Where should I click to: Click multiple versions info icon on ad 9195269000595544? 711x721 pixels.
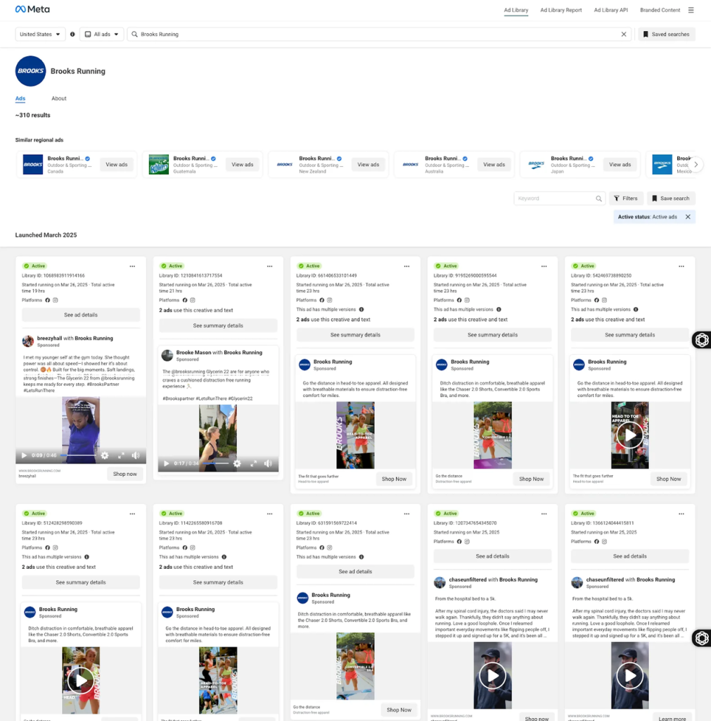[499, 310]
